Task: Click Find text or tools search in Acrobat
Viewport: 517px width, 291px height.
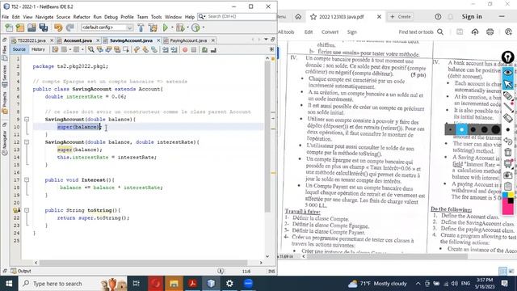Action: click(x=421, y=32)
